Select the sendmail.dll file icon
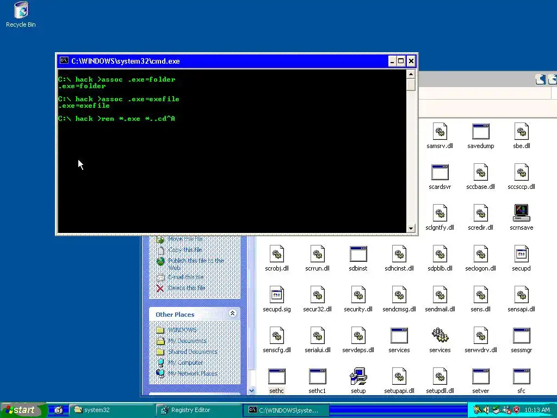The height and width of the screenshot is (418, 557). 440,295
